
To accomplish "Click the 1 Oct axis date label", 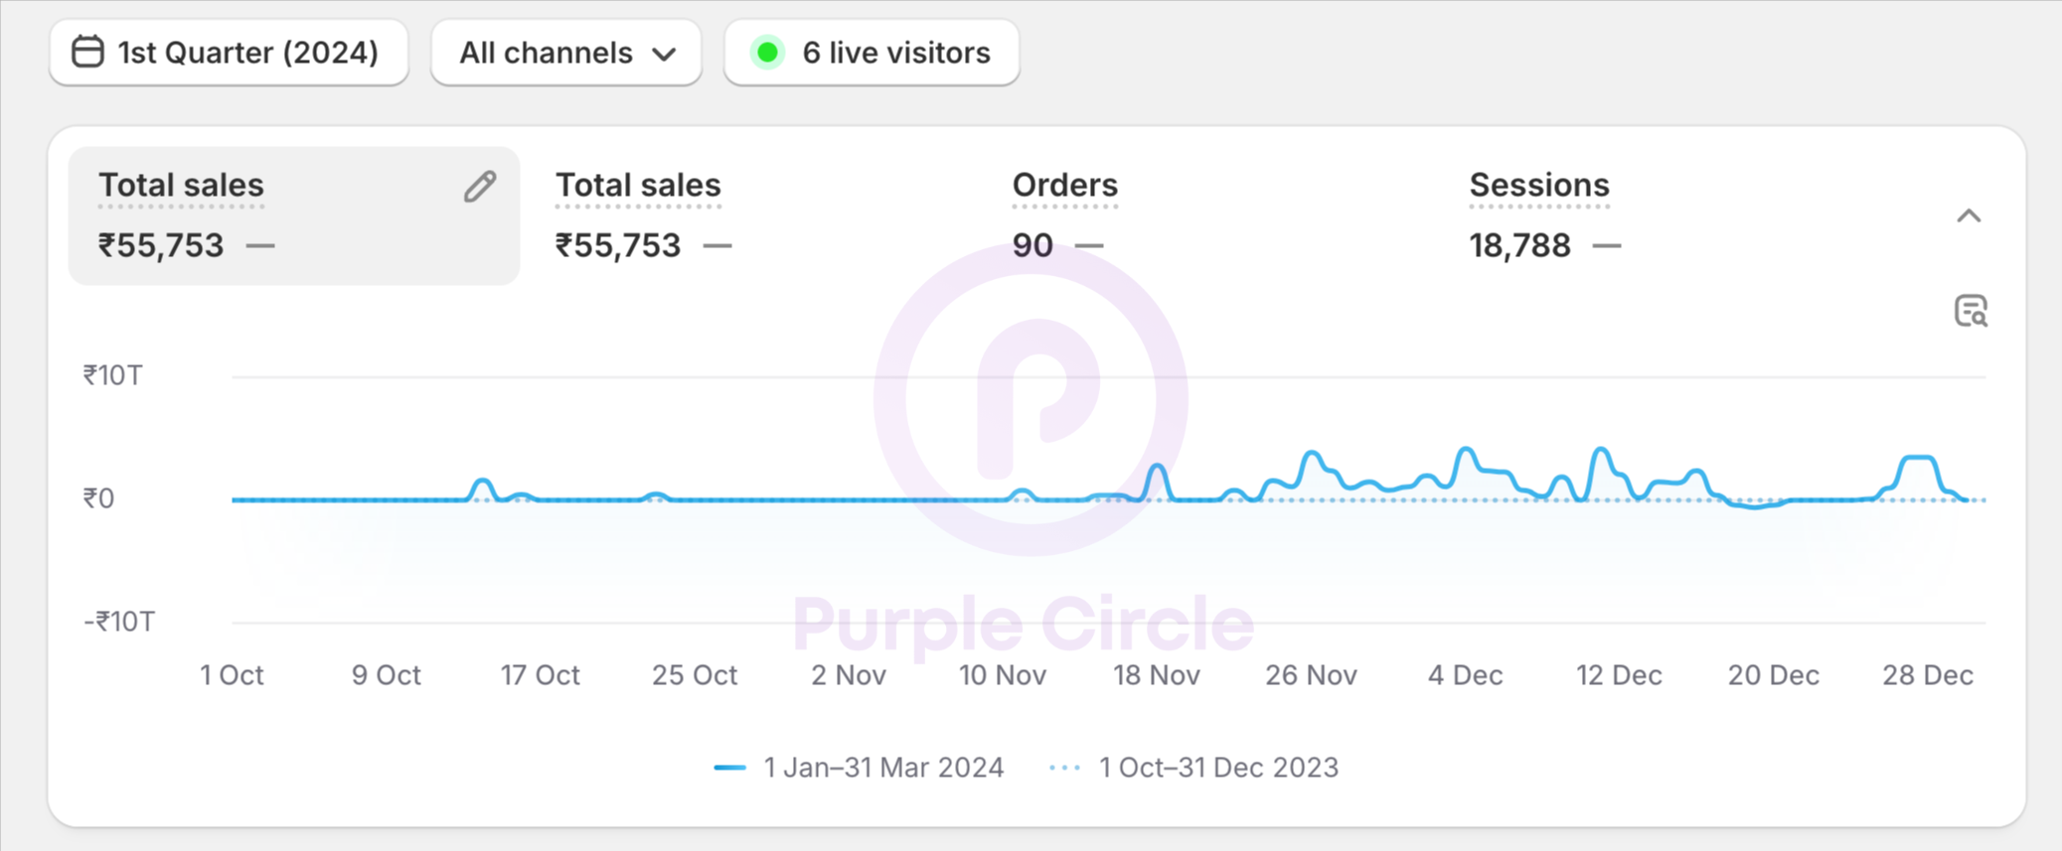I will [232, 675].
